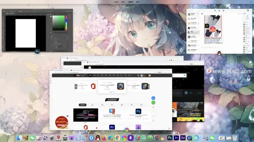Click the Premiere Pr icon on the MacZ page
Viewport: 254px width, 142px height.
coord(112,127)
